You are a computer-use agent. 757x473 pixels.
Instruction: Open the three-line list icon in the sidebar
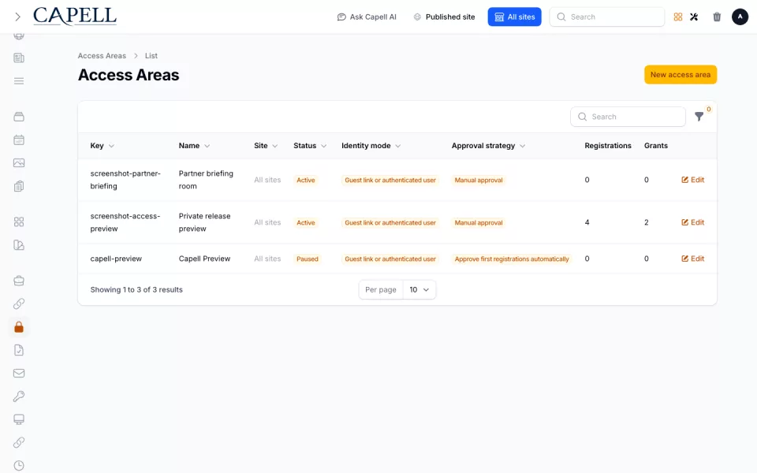[x=19, y=81]
